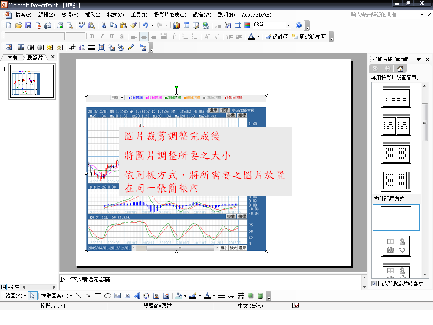Click the More Brightness sun icon
Screen dimensions: 433x325
(50, 48)
